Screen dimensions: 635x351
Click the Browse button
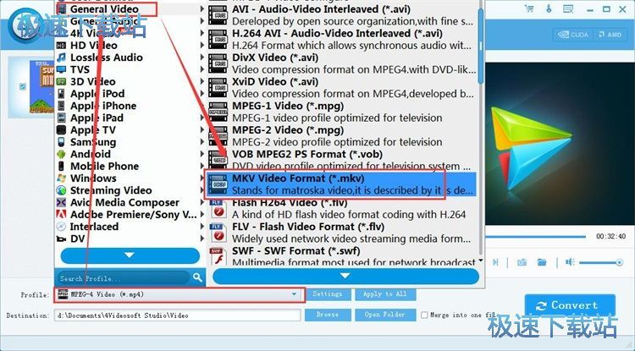tap(327, 315)
